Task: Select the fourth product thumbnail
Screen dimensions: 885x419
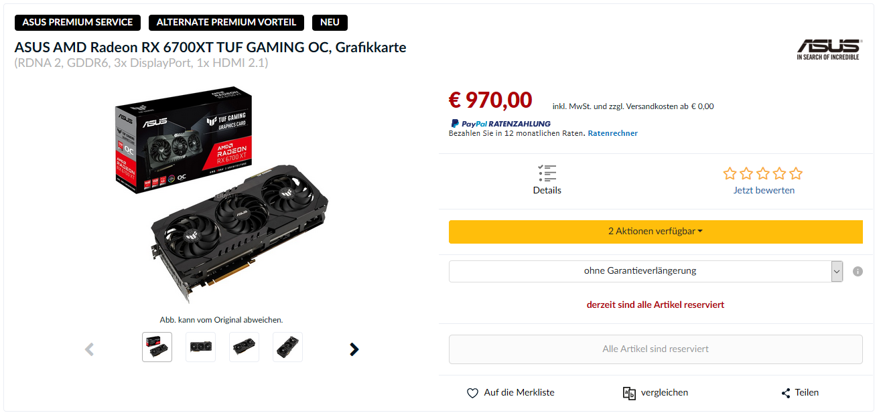Action: tap(287, 347)
